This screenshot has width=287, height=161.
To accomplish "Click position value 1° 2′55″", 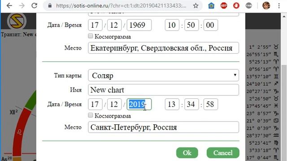I will click(260, 47).
